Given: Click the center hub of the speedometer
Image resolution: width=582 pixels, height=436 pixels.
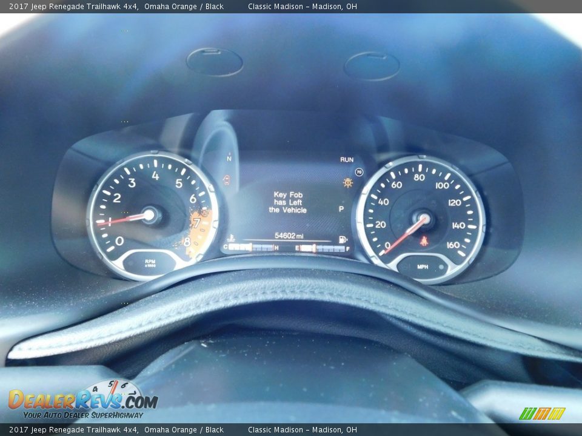Looking at the screenshot, I should coord(423,219).
